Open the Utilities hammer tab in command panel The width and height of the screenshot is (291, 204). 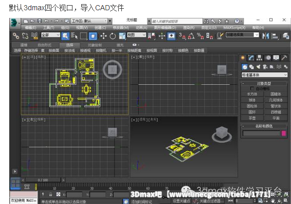(284, 58)
